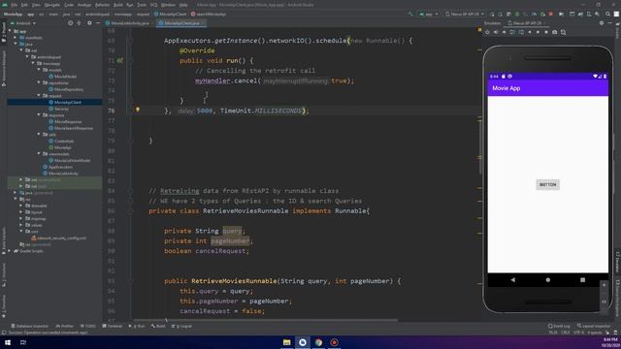Open the Edit menu
621x349 pixels.
(x=24, y=5)
